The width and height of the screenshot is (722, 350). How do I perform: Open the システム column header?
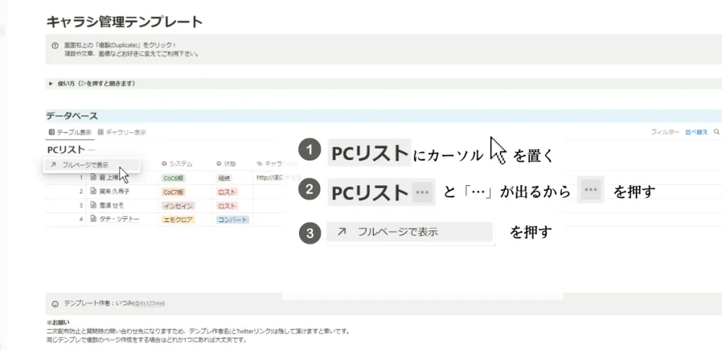pyautogui.click(x=177, y=163)
